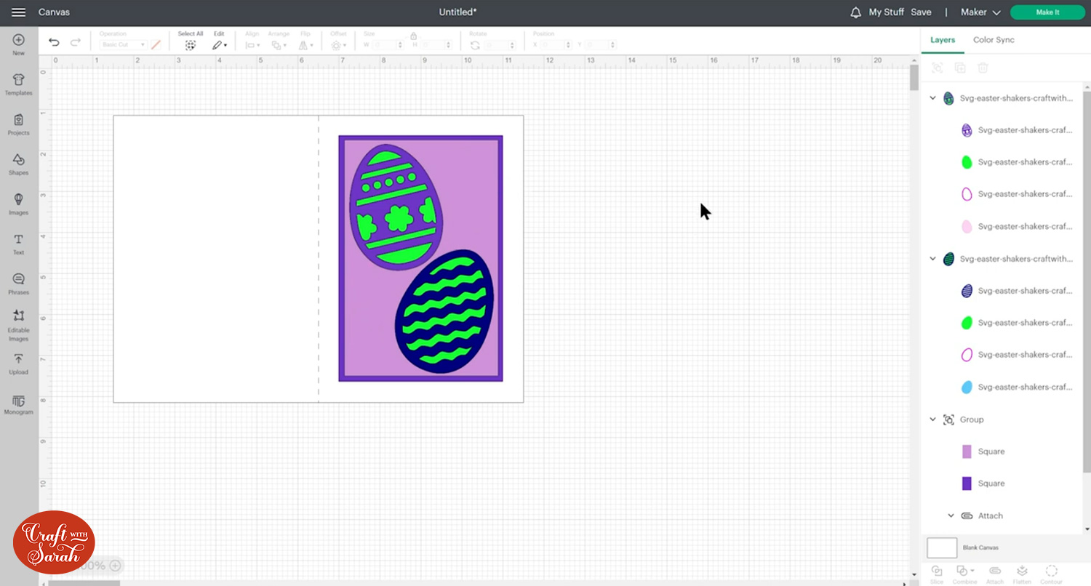This screenshot has height=586, width=1091.
Task: Open the notifications bell
Action: click(x=855, y=12)
